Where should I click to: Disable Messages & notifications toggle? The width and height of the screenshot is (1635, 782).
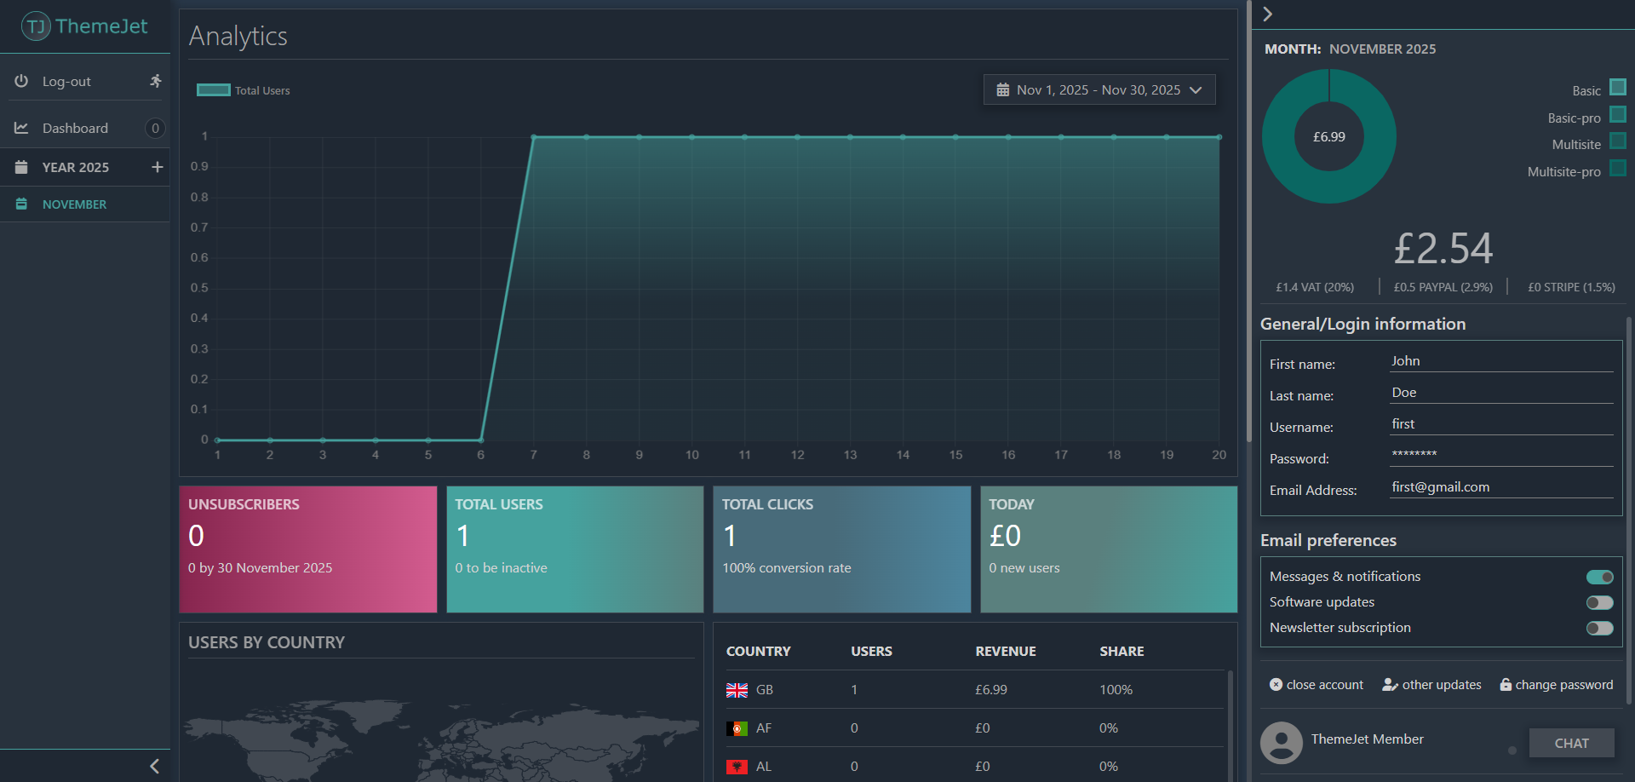1599,577
